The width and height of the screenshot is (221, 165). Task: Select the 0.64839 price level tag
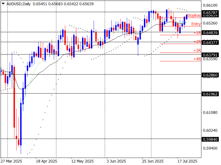210,33
